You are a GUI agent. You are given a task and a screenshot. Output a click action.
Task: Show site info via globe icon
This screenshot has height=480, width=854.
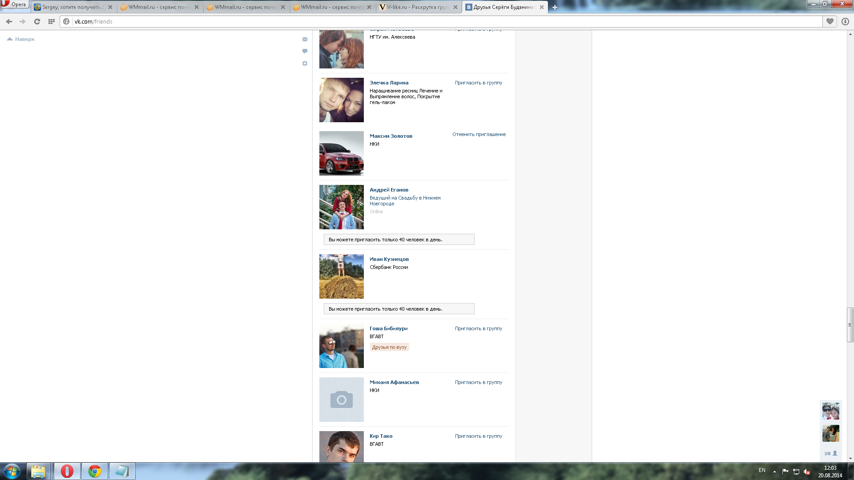tap(66, 21)
